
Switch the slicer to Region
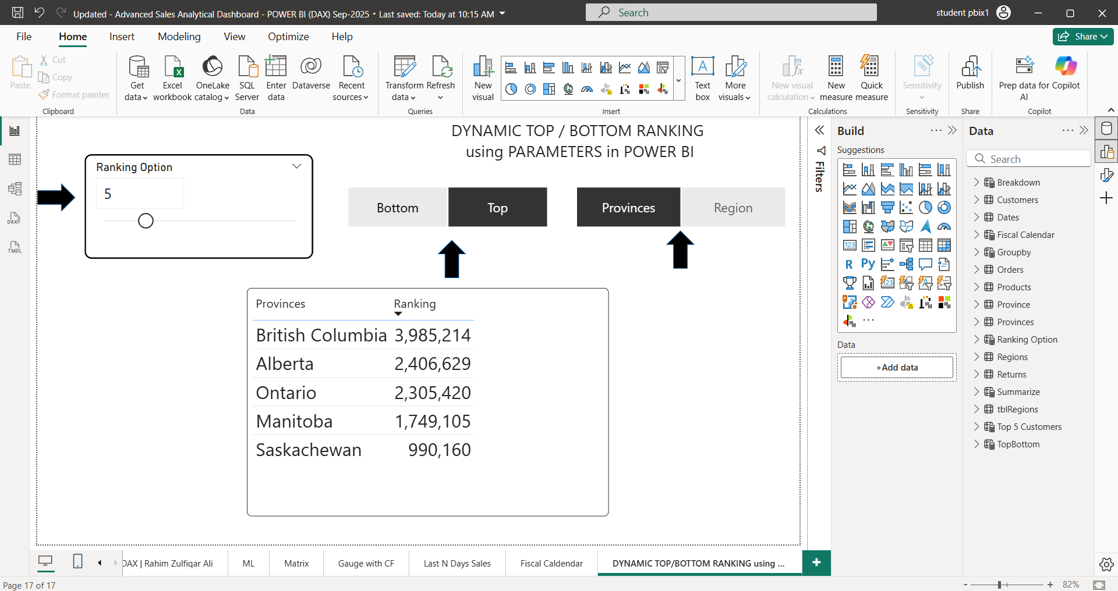[x=733, y=207]
